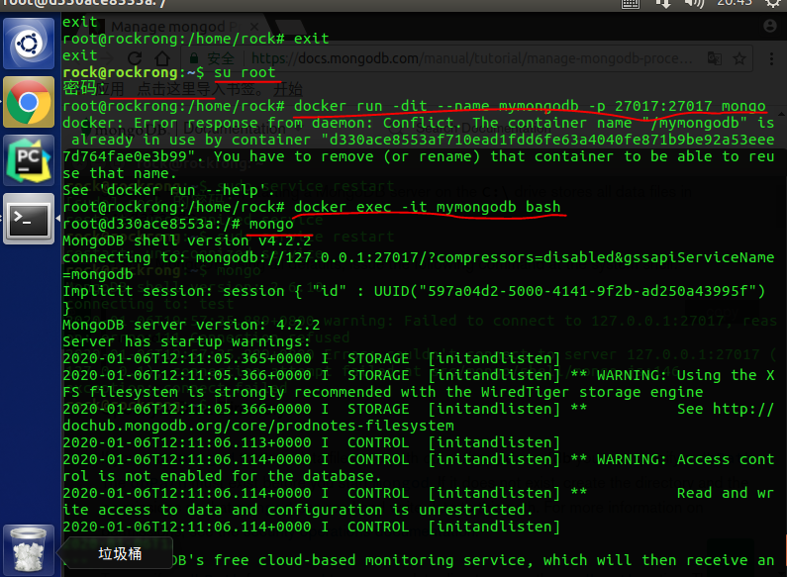The width and height of the screenshot is (787, 577).
Task: Click the keyboard input indicator in top bar
Action: pos(631,4)
